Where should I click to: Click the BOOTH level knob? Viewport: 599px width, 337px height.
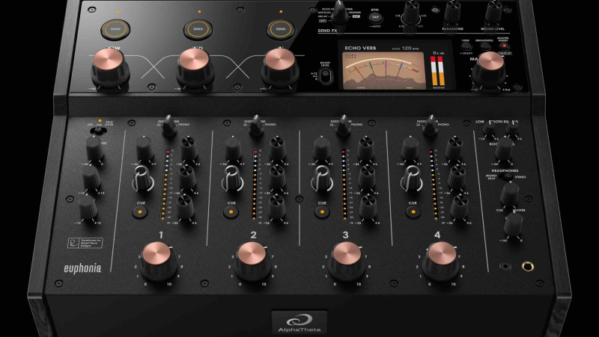pyautogui.click(x=504, y=149)
